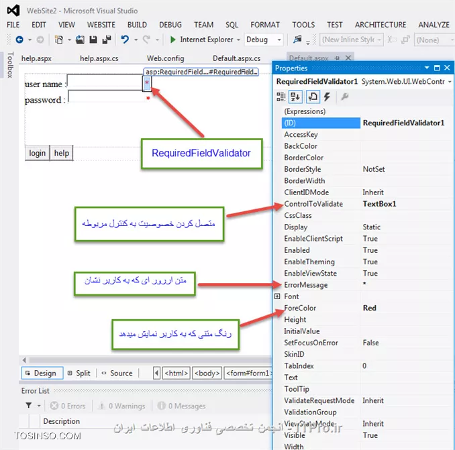Switch to the help.aspx tab
The width and height of the screenshot is (455, 450).
[36, 58]
